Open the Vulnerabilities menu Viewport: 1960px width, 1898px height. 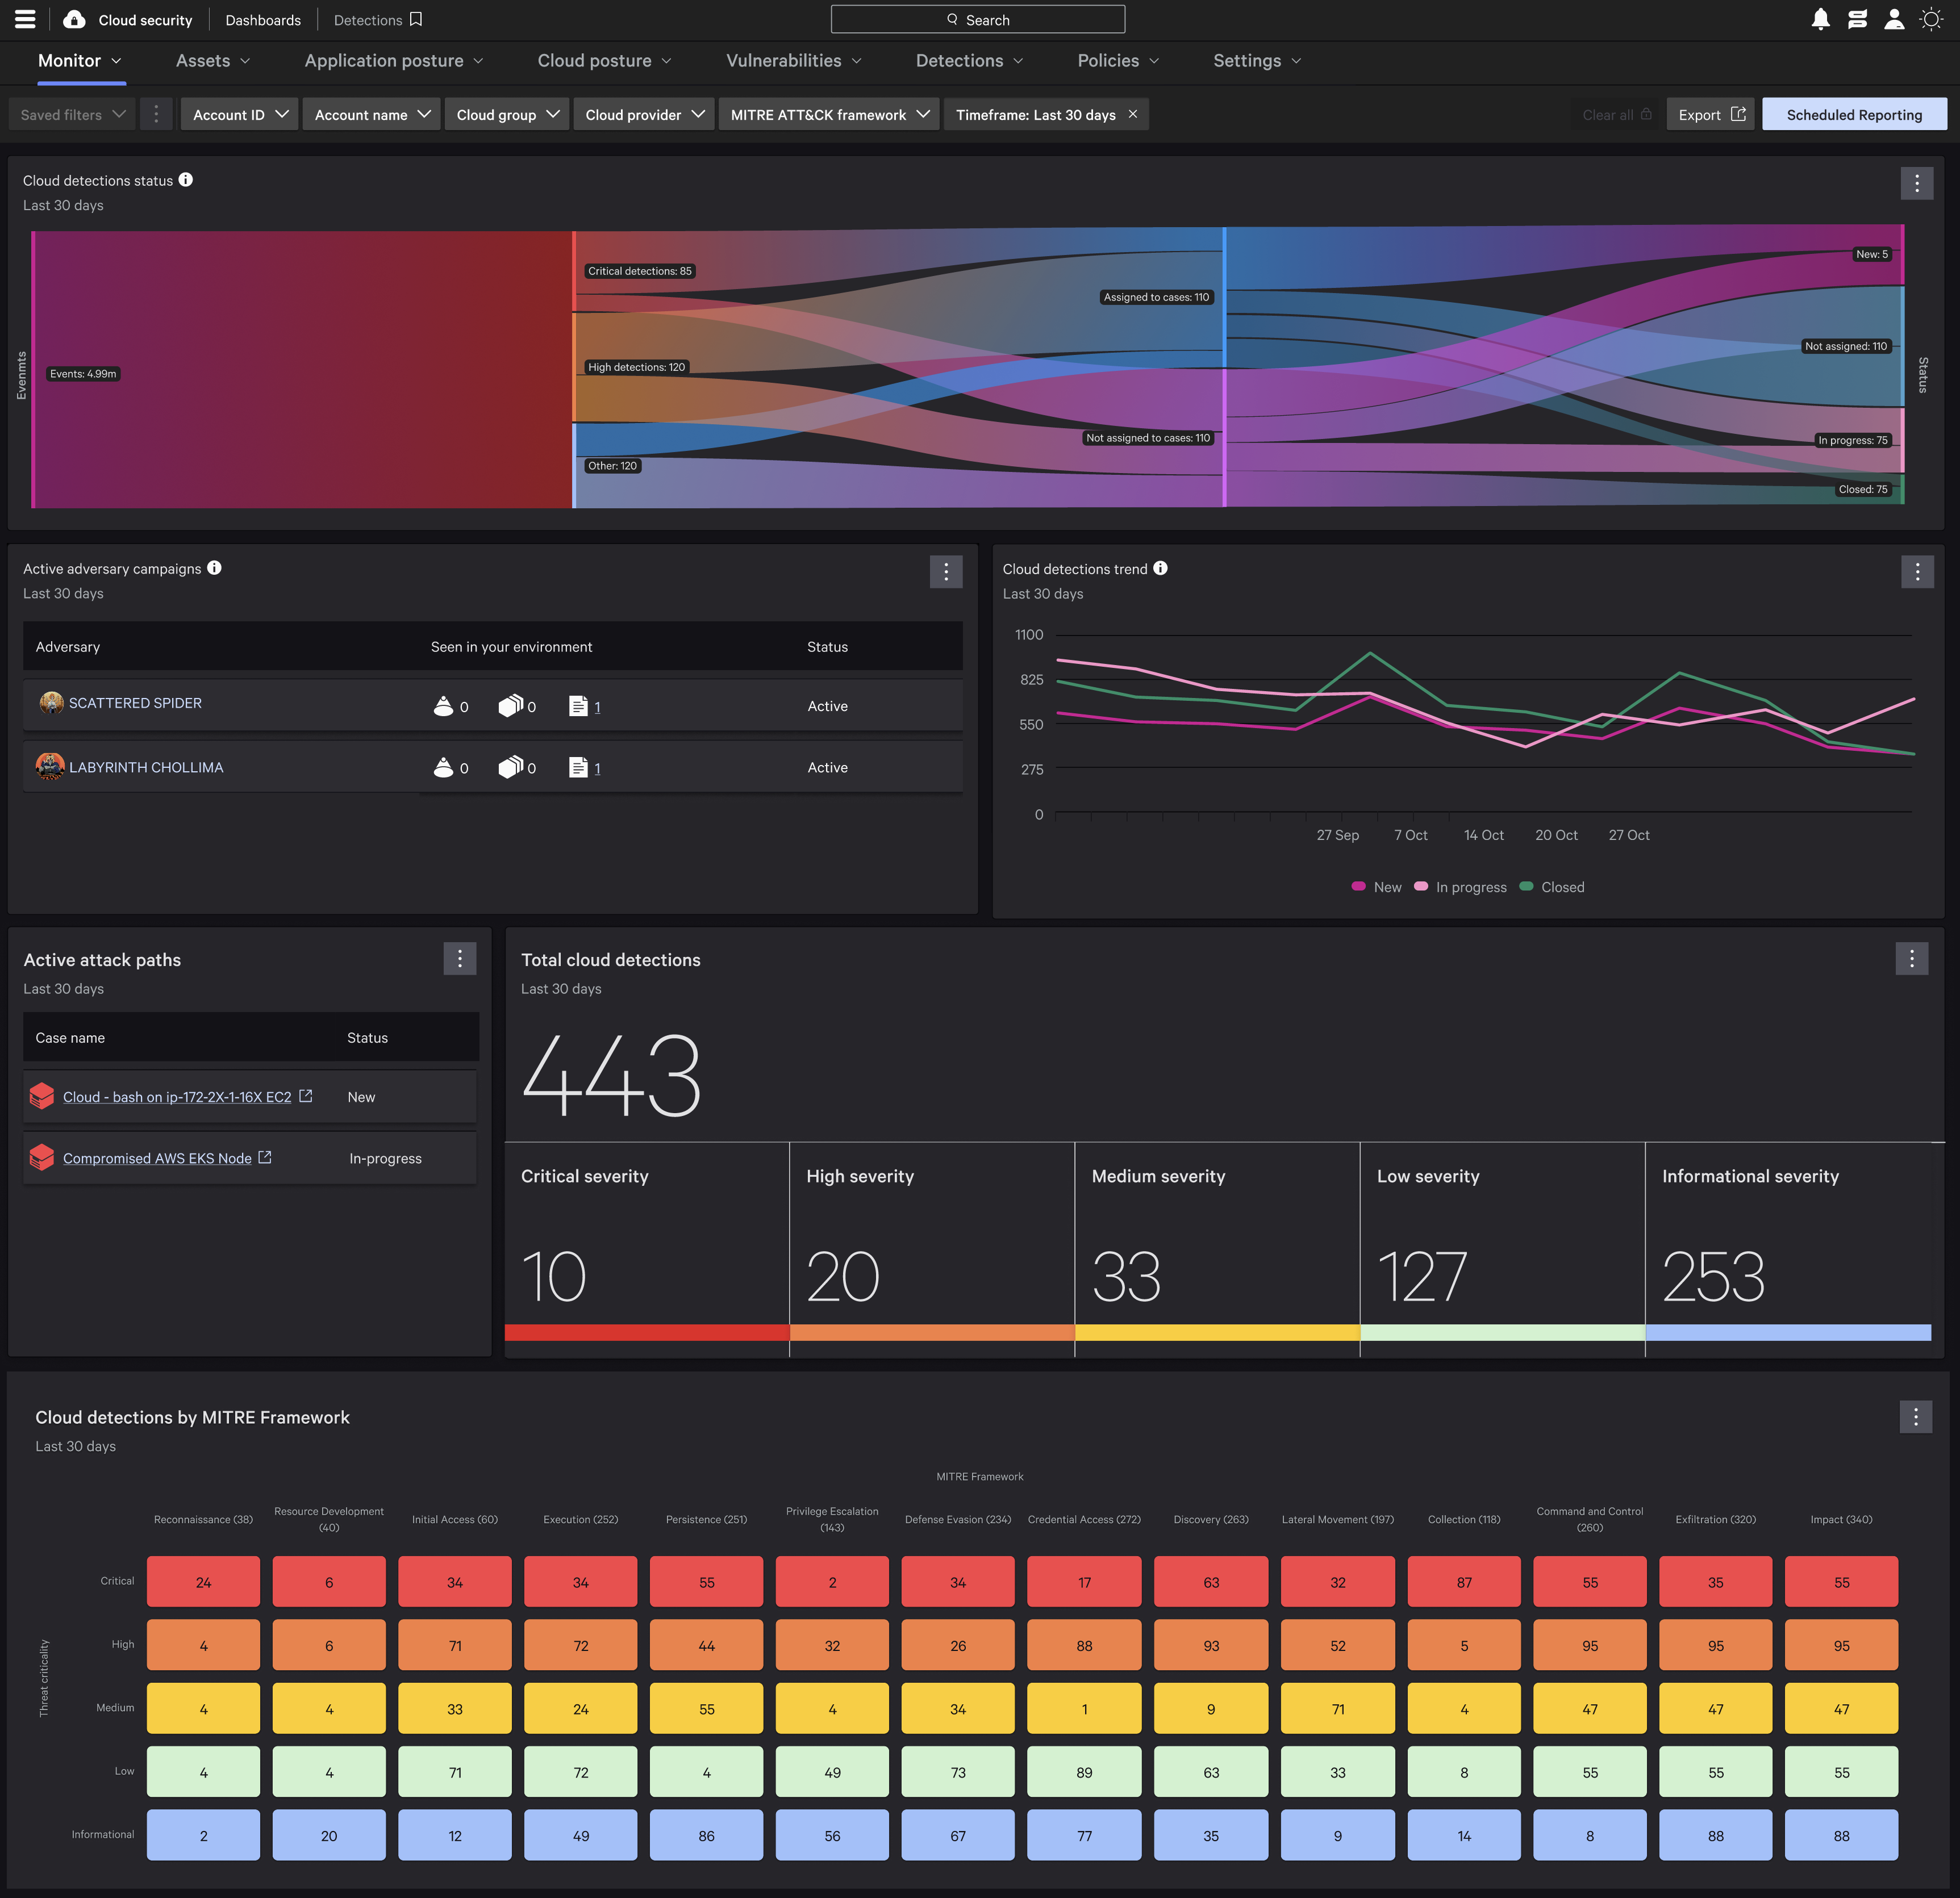click(793, 61)
